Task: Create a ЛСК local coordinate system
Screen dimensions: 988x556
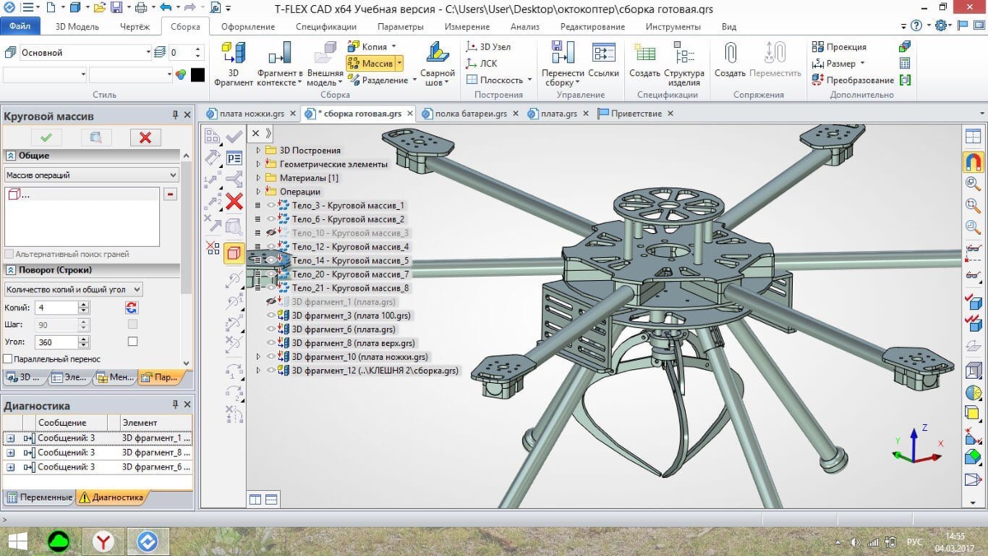Action: (x=482, y=63)
